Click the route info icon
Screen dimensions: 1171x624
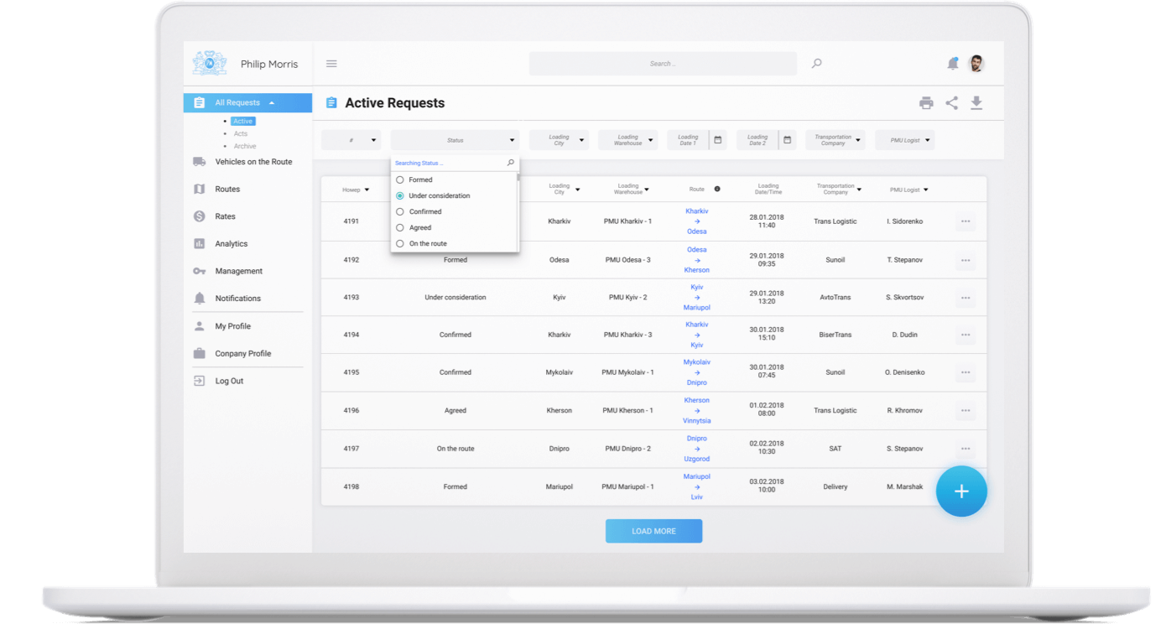[717, 190]
